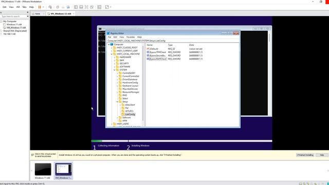The height and width of the screenshot is (185, 329).
Task: Expand the HKEY_CLASSES_ROOT key
Action: [112, 48]
